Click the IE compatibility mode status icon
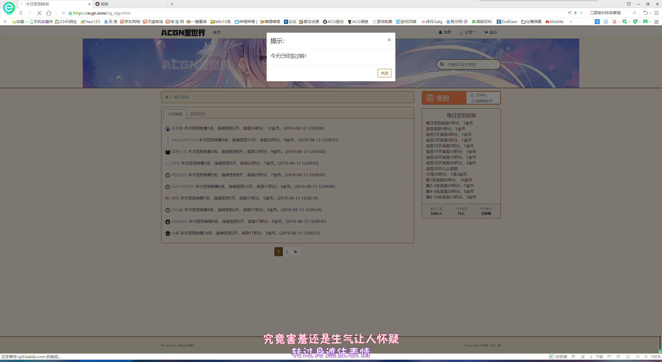The height and width of the screenshot is (362, 662). point(618,357)
